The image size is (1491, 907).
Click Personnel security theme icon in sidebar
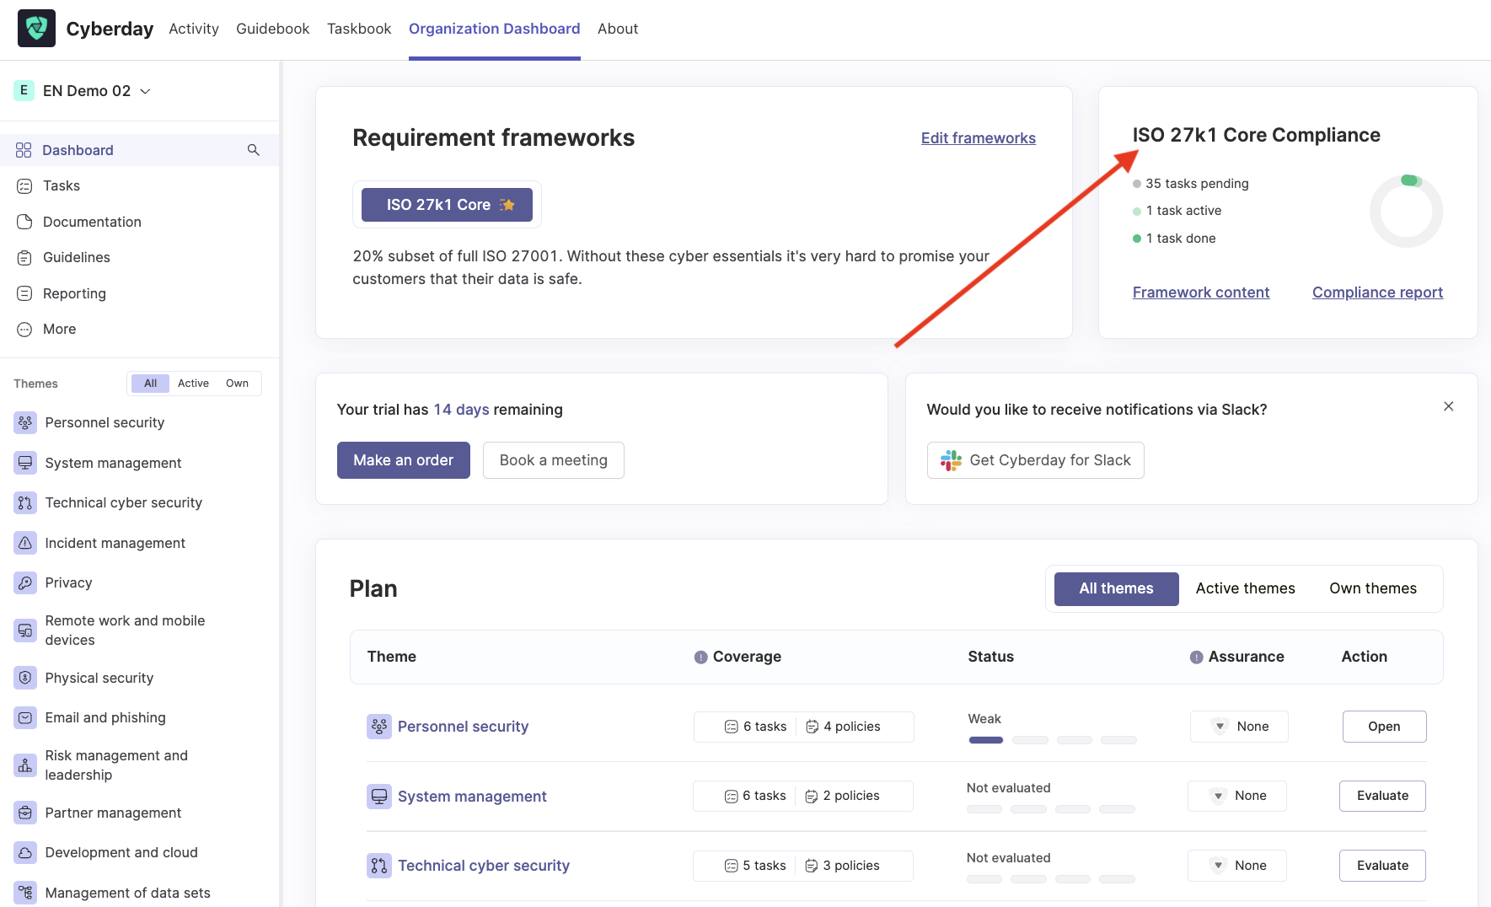coord(25,423)
